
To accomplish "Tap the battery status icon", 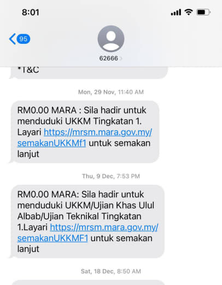I will point(203,12).
